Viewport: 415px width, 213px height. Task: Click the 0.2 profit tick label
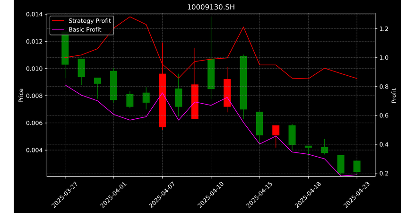pos(383,173)
